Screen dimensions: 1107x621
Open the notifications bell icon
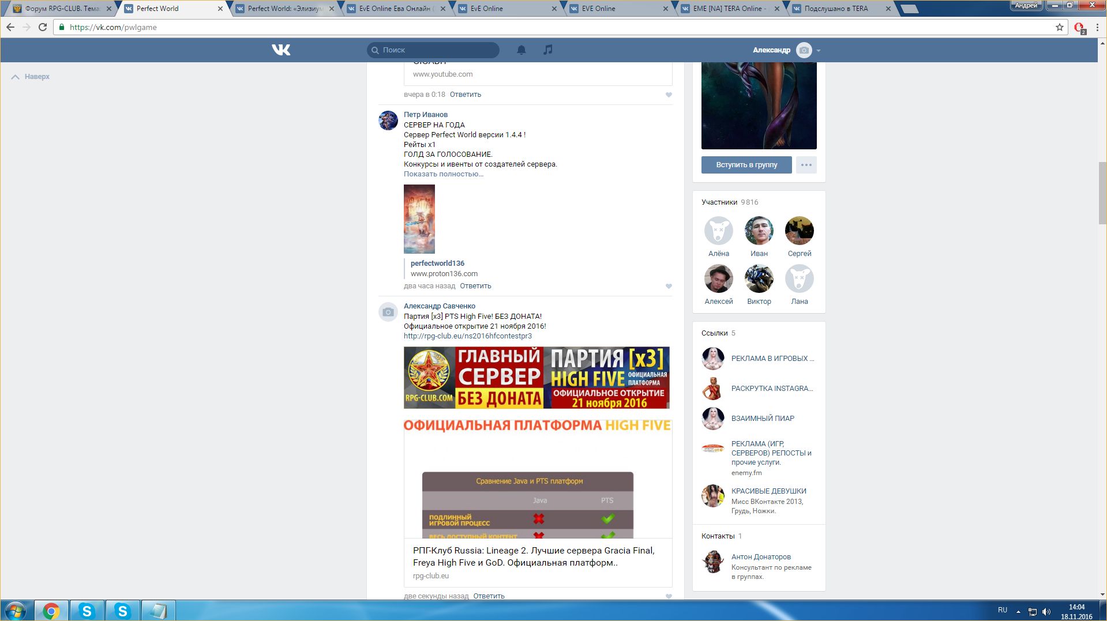521,50
